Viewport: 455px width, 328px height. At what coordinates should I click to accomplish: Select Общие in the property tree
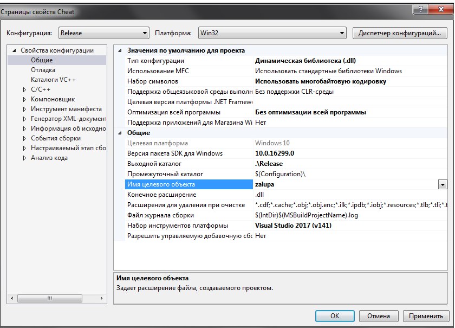42,60
